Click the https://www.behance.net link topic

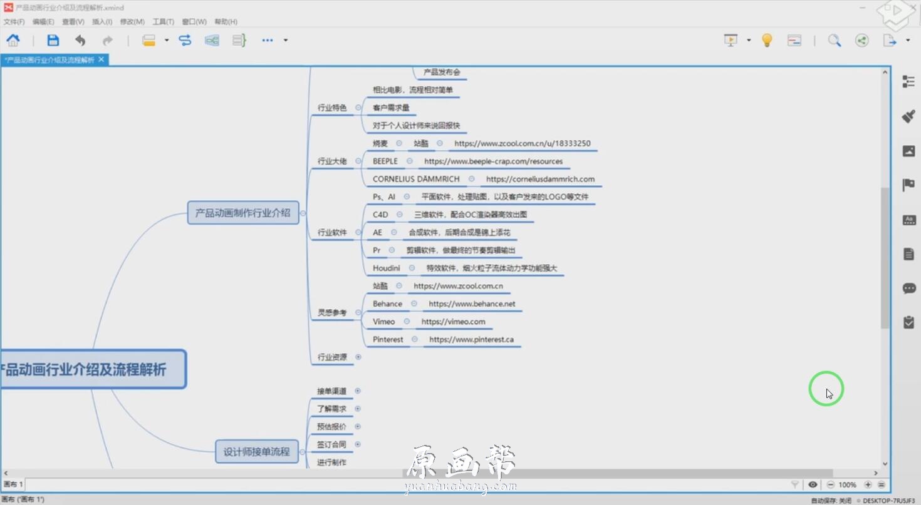click(x=472, y=304)
